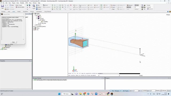Click the taskbar search box
The image size is (171, 96).
66,94
